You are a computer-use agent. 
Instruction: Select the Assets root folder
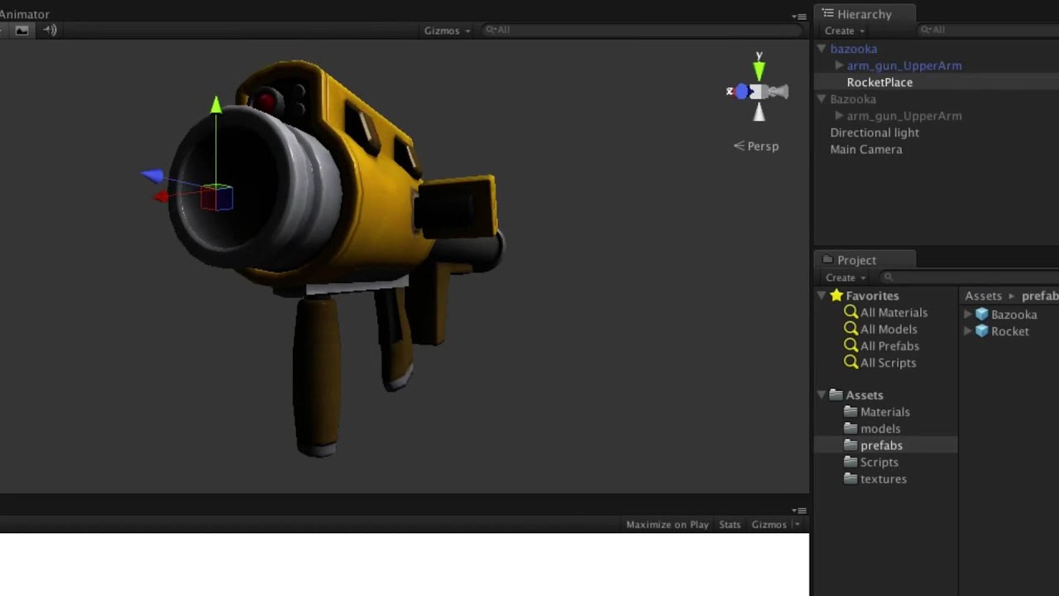pos(864,395)
